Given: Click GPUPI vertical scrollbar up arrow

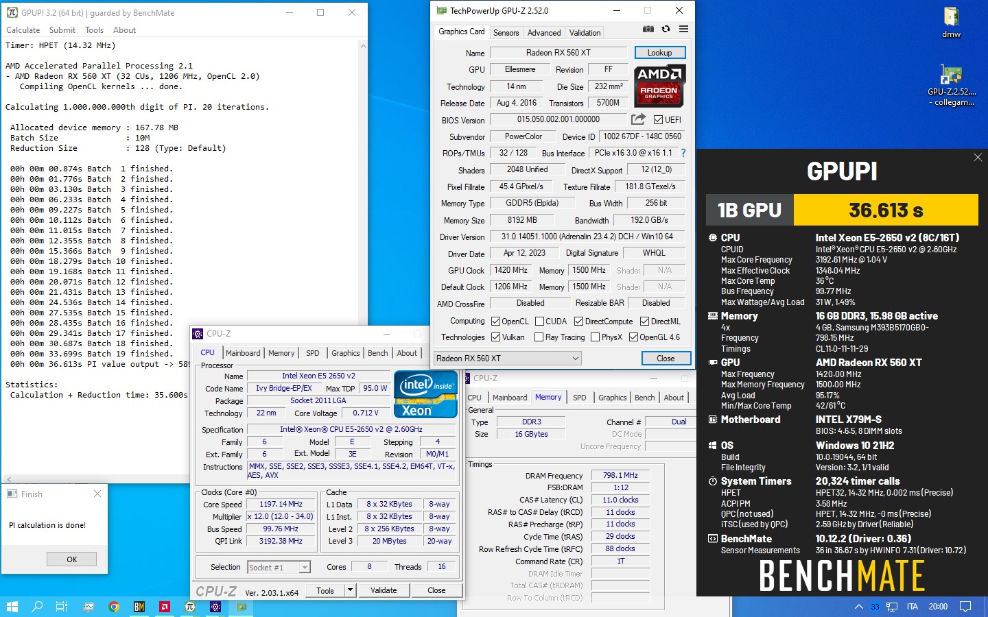Looking at the screenshot, I should [362, 46].
